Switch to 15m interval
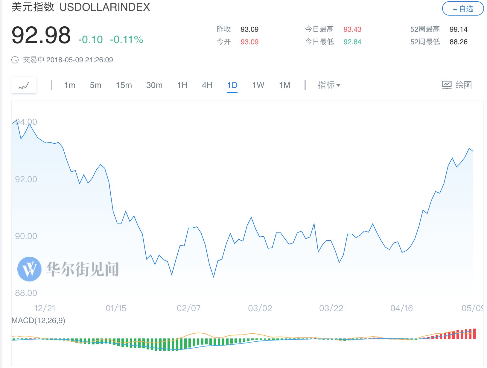This screenshot has height=368, width=487. click(124, 85)
